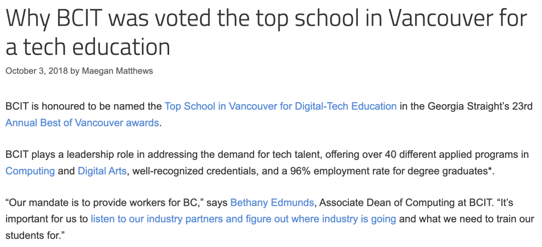Click the words a tech education in headline
Image resolution: width=542 pixels, height=247 pixels.
pyautogui.click(x=88, y=47)
